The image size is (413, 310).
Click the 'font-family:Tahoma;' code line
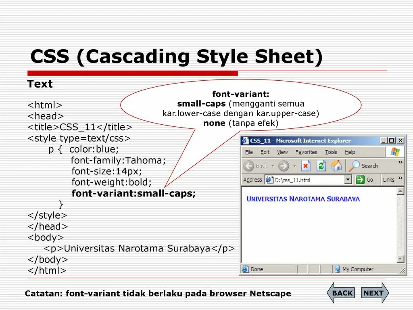coord(118,160)
